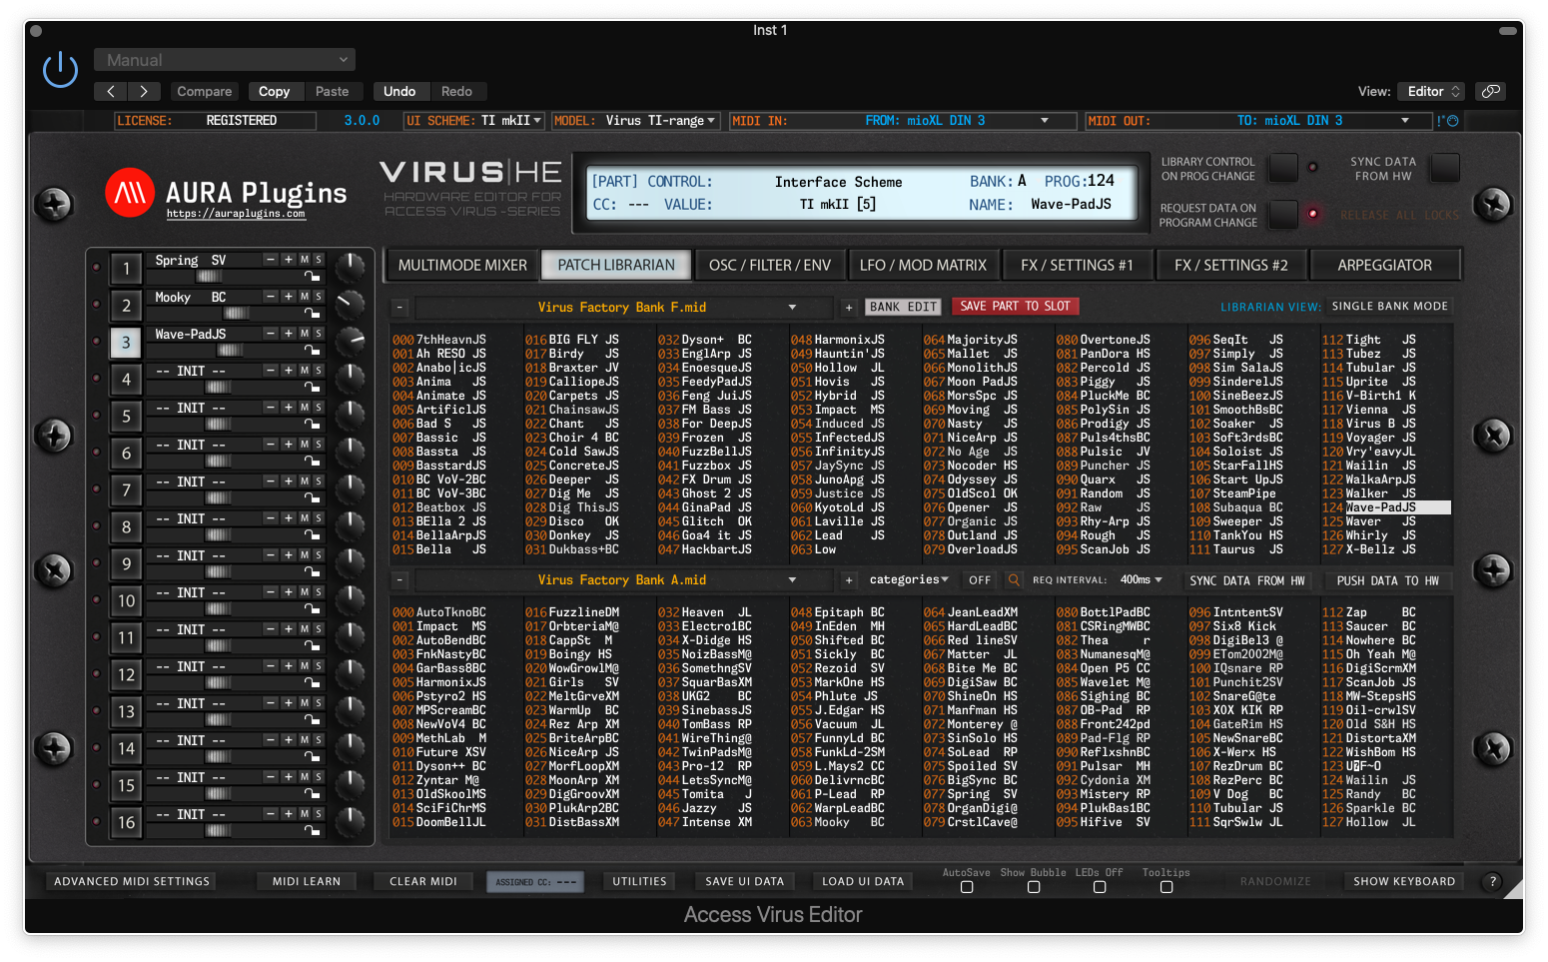1548x962 pixels.
Task: Toggle the plugin power bypass icon
Action: tap(61, 70)
